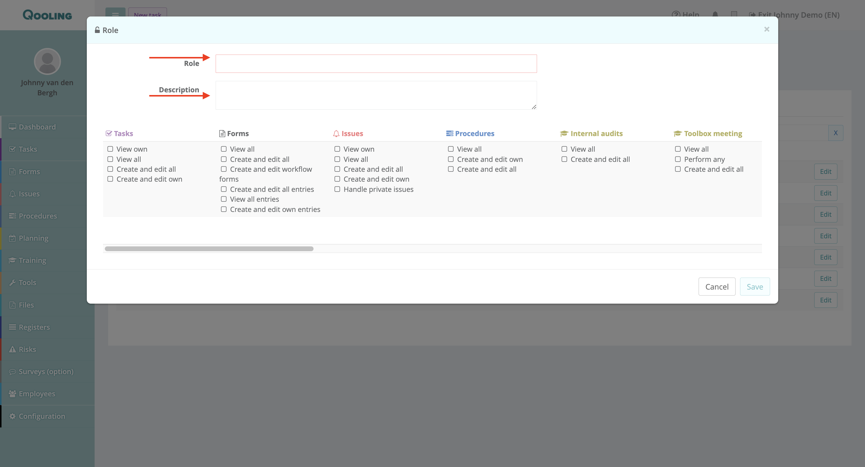Click the Issues bell icon heading
Image resolution: width=865 pixels, height=467 pixels.
(x=336, y=133)
